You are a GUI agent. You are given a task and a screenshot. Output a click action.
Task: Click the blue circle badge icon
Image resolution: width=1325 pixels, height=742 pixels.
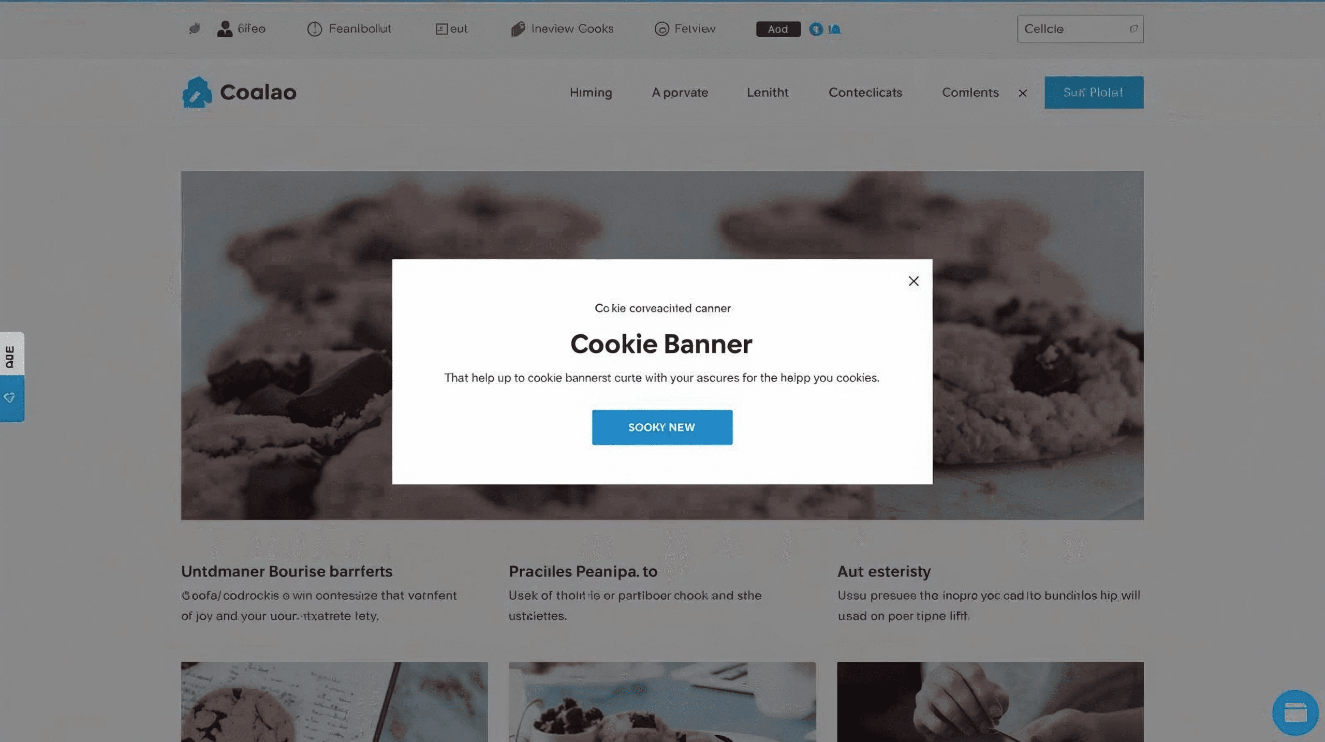(816, 29)
